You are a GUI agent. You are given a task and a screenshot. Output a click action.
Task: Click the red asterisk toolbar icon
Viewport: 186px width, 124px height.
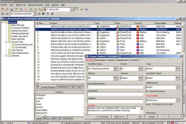[x=25, y=9]
